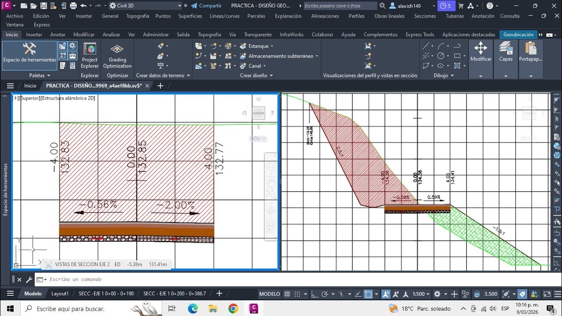
Task: Switch to the Geoubicación ribbon tab
Action: [x=519, y=35]
